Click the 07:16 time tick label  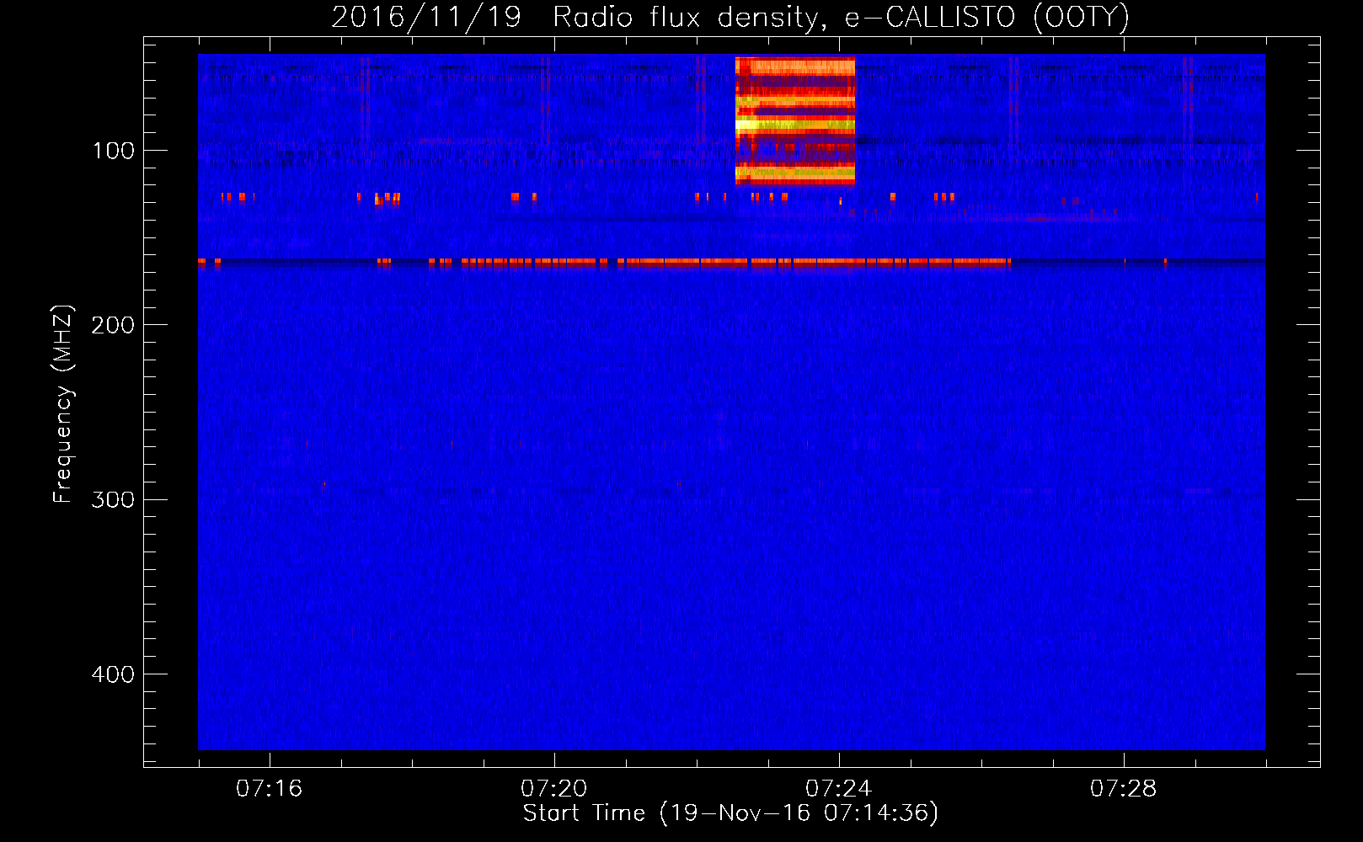point(269,789)
